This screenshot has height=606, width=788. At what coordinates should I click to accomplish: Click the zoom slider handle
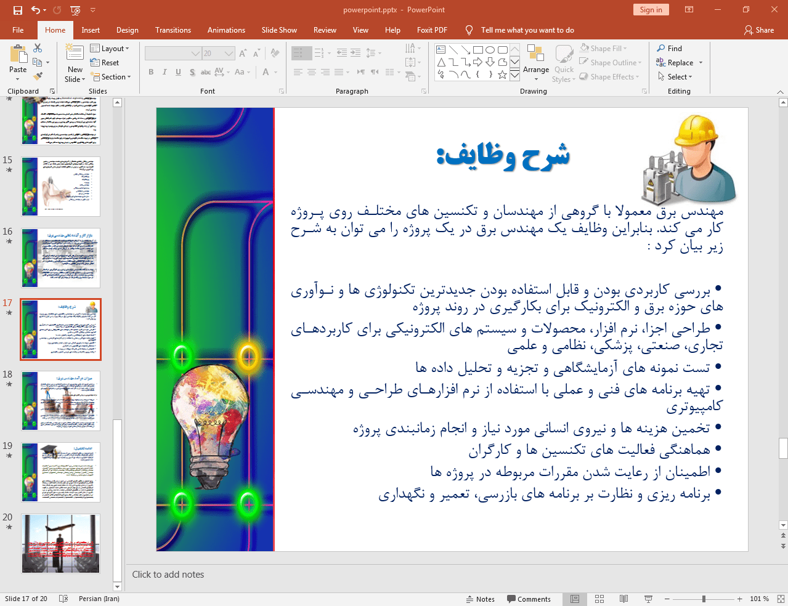(x=704, y=599)
